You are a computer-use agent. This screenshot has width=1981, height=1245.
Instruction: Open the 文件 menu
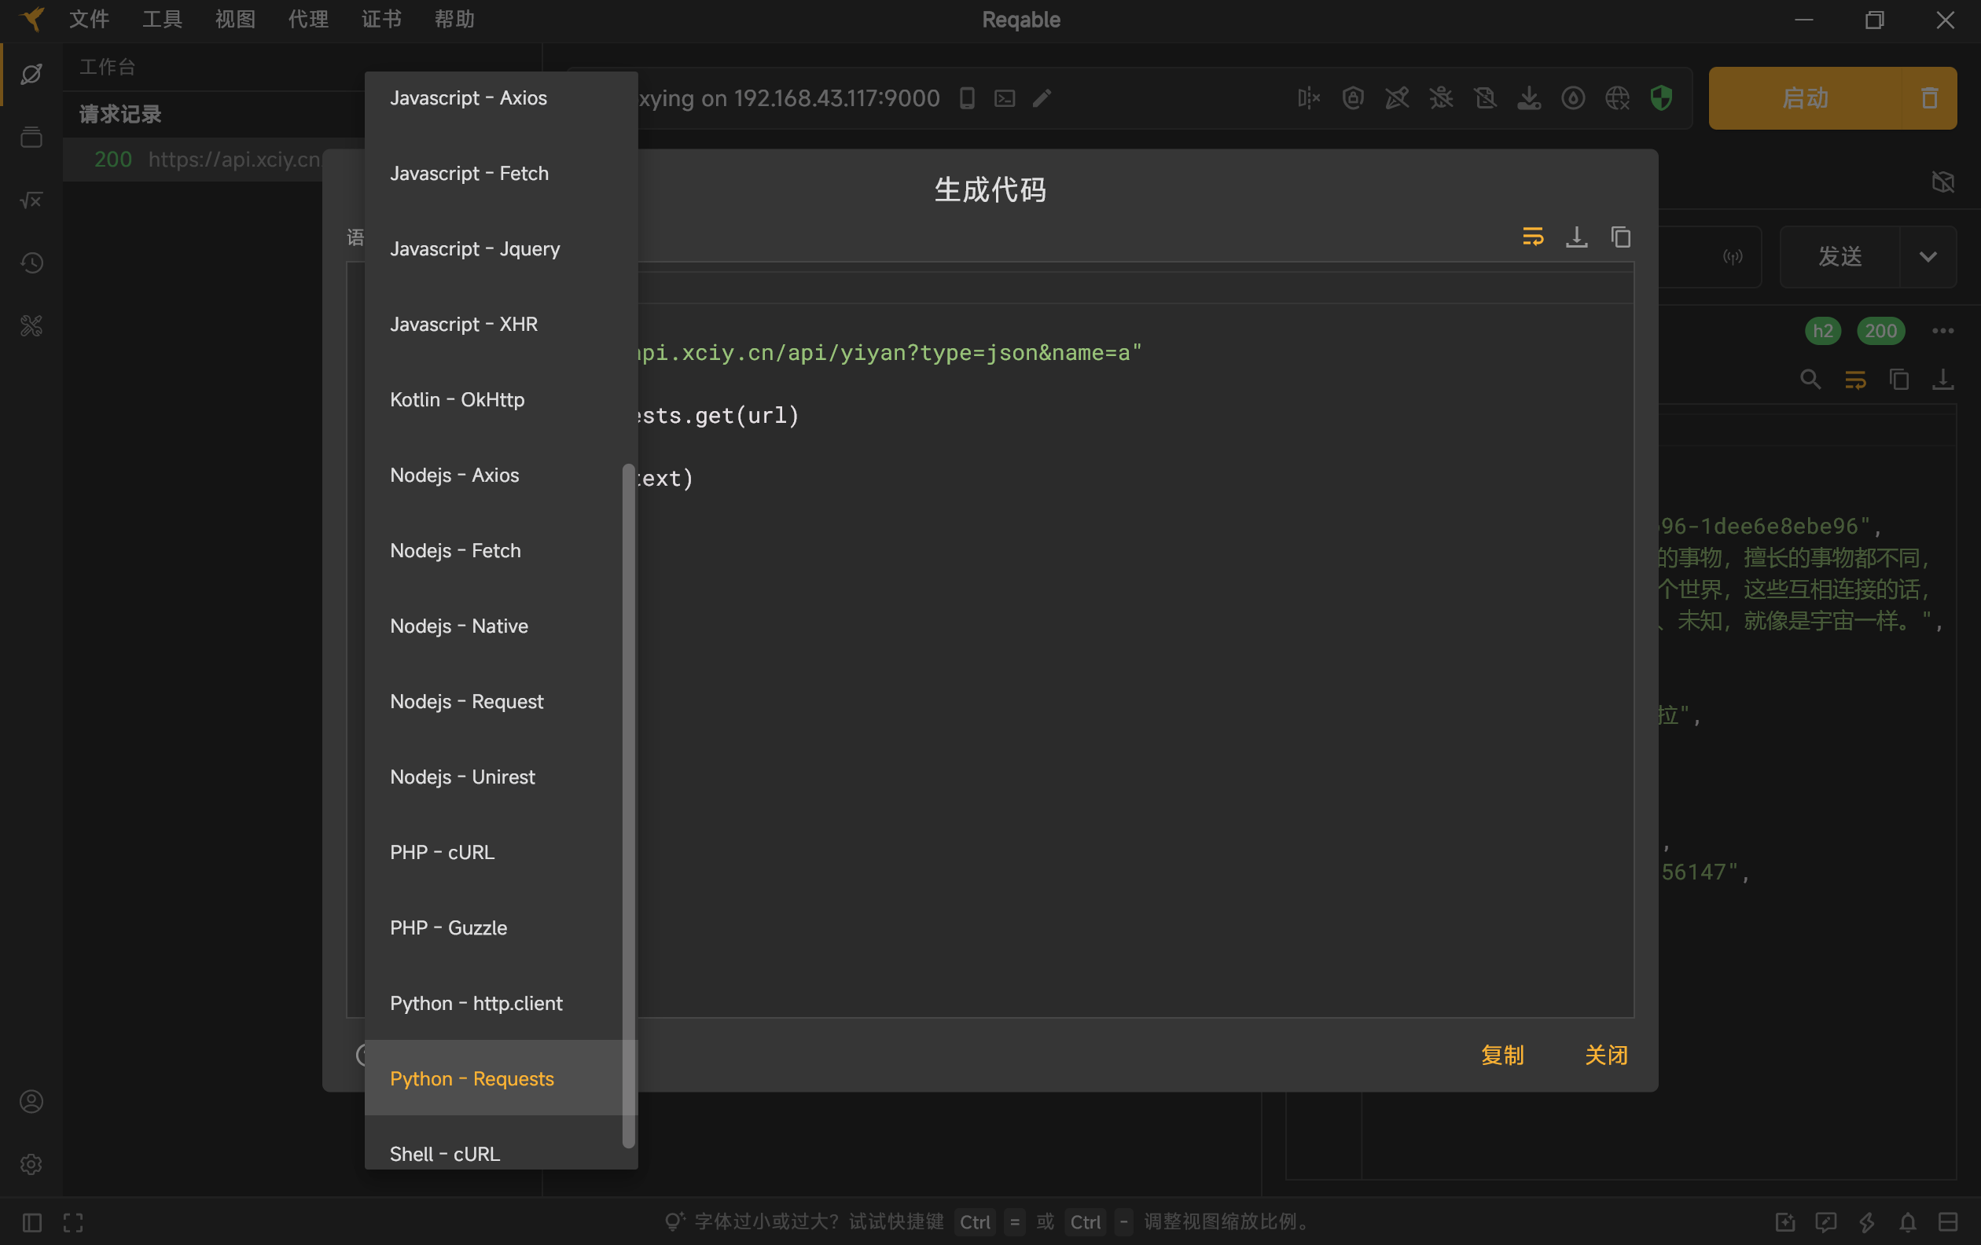pyautogui.click(x=89, y=19)
